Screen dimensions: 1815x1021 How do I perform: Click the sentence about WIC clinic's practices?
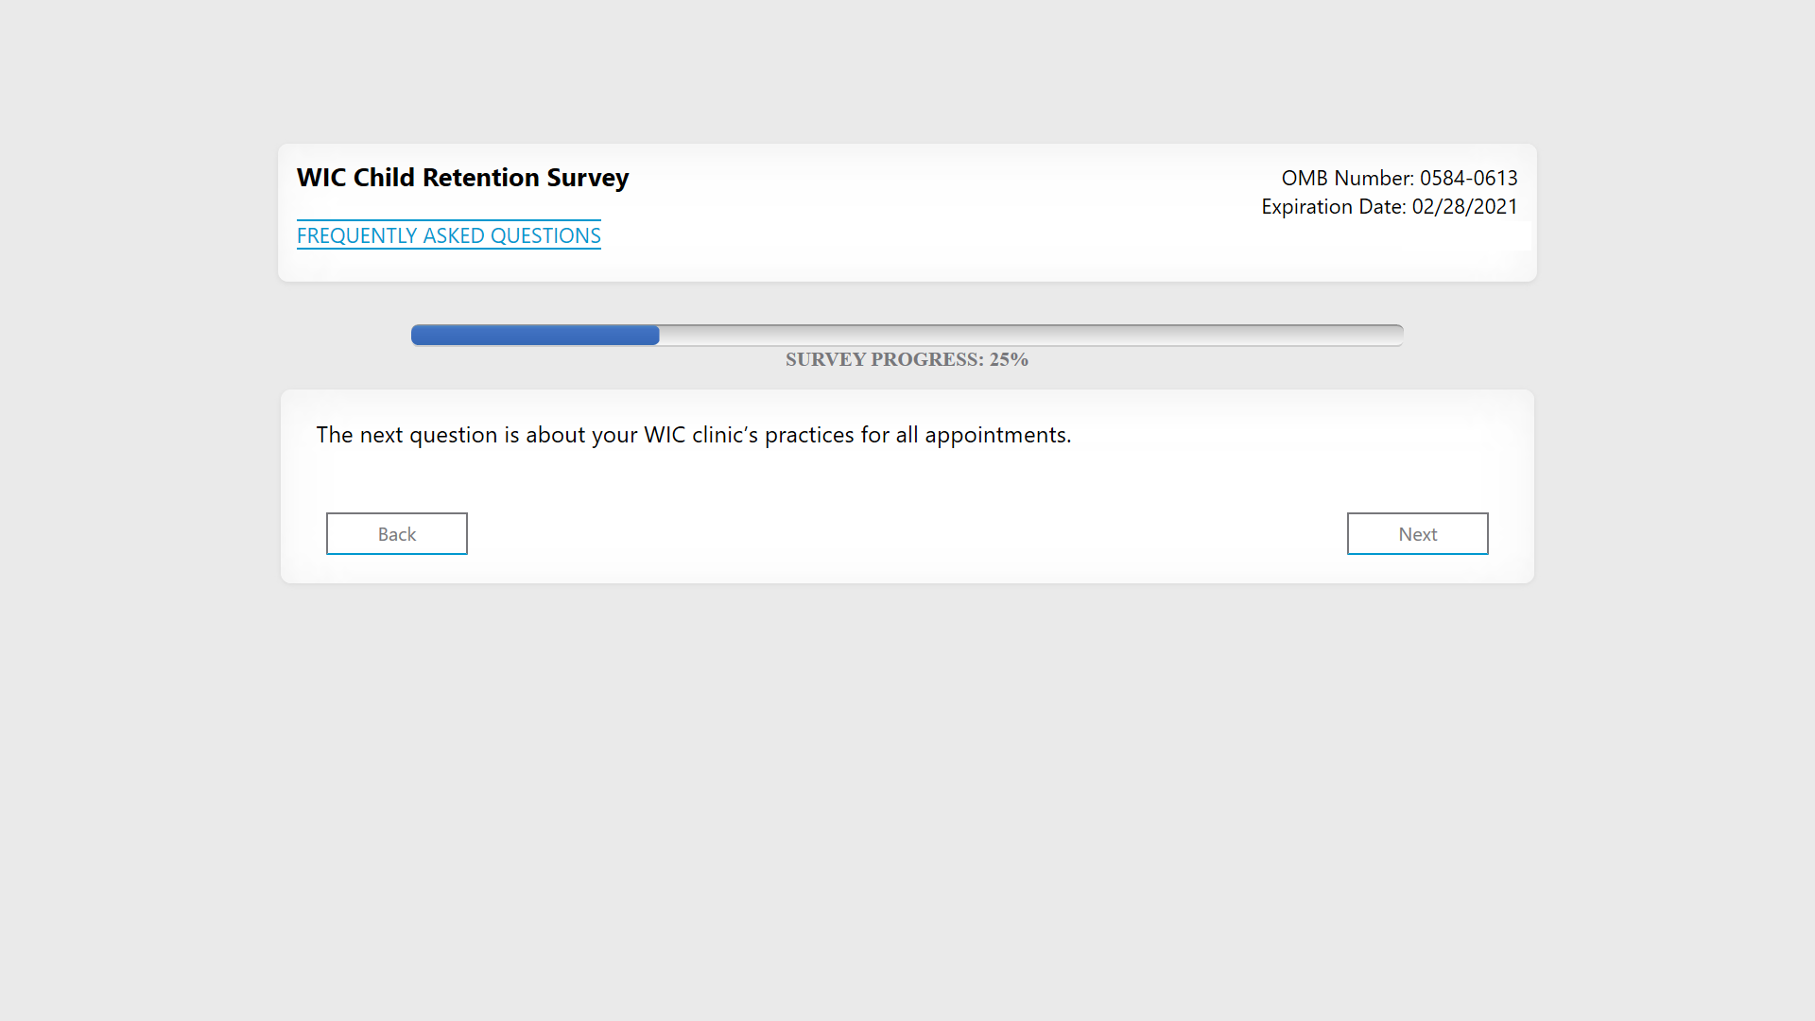tap(693, 435)
